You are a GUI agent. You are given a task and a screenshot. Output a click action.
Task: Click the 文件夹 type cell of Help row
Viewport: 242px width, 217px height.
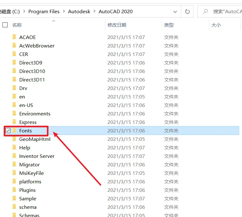(171, 148)
